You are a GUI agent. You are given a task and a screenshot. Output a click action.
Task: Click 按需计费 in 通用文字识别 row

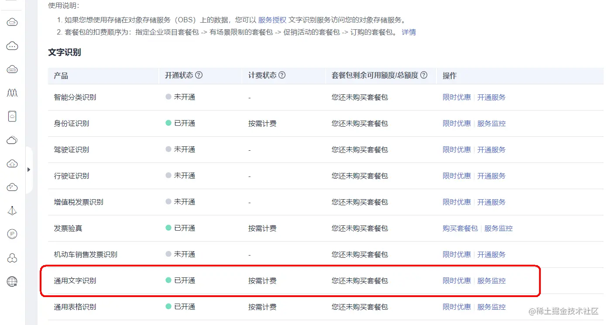[x=262, y=281]
